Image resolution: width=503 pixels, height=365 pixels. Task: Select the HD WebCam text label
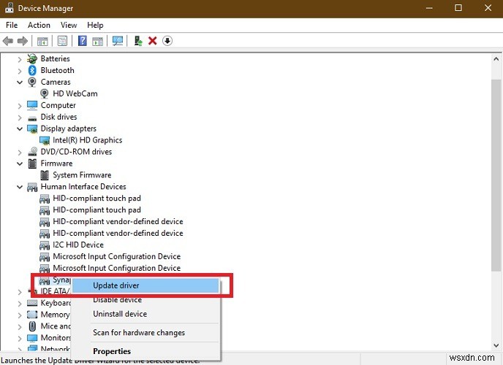pyautogui.click(x=75, y=93)
